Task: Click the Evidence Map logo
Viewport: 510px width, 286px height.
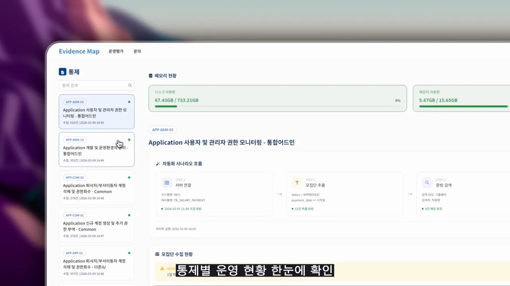Action: [x=79, y=51]
